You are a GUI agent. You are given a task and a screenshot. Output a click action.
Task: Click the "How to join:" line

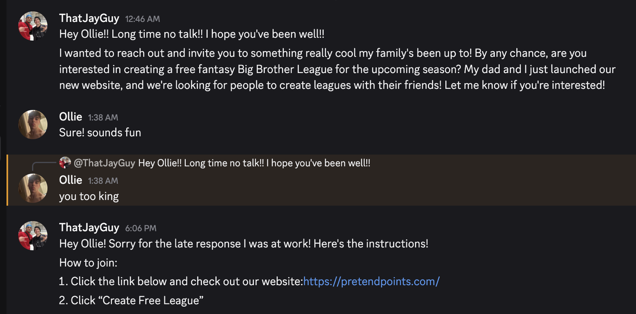(x=88, y=262)
